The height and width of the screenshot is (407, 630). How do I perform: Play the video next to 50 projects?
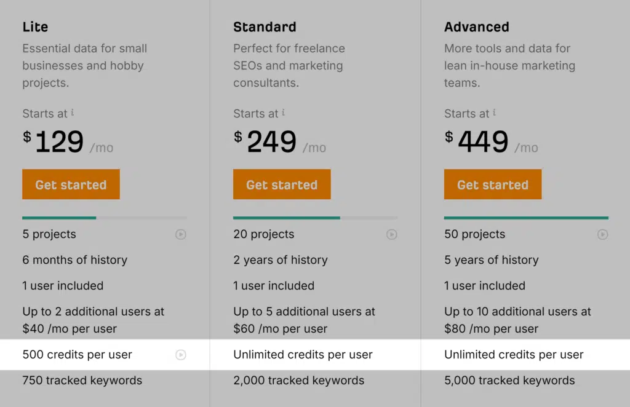[602, 234]
